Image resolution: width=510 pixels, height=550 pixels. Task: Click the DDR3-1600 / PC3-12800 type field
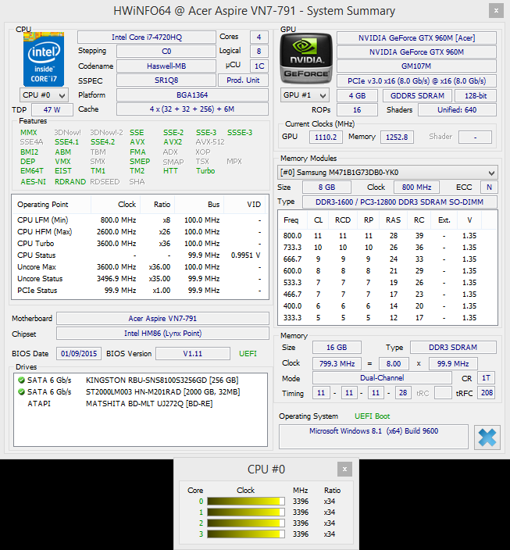click(x=400, y=202)
